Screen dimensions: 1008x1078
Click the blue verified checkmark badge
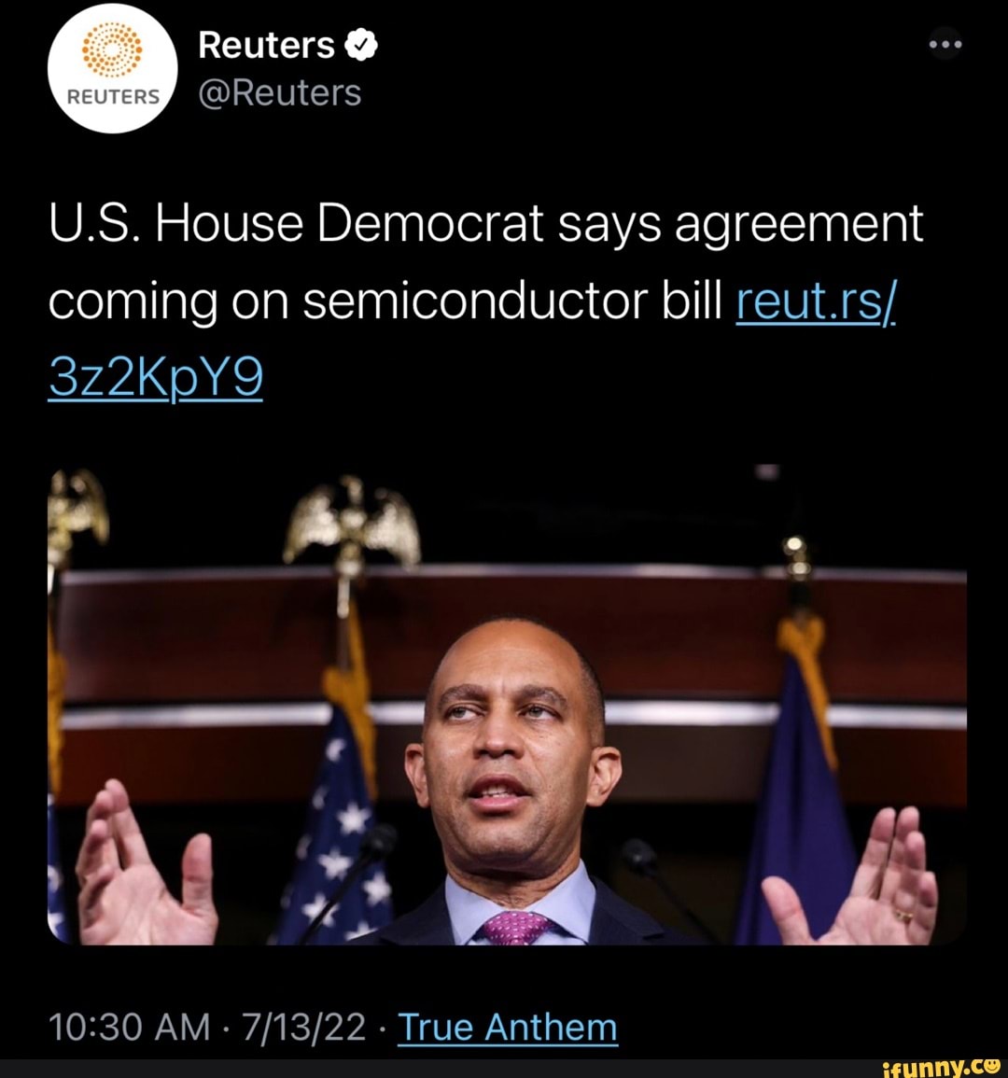tap(360, 46)
